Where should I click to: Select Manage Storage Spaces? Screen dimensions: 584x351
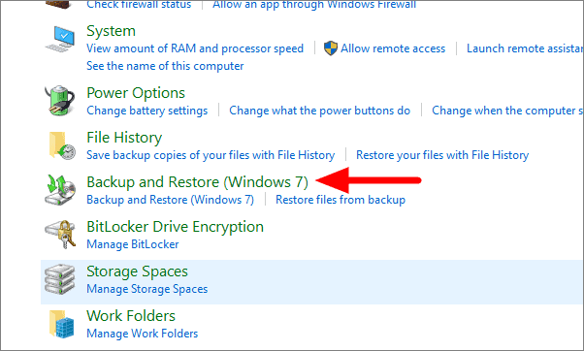147,289
